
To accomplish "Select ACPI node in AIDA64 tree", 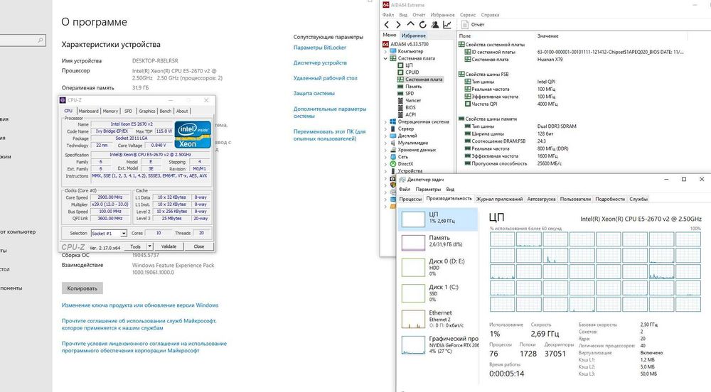I will tap(410, 114).
